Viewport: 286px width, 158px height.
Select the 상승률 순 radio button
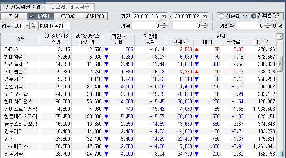point(221,17)
